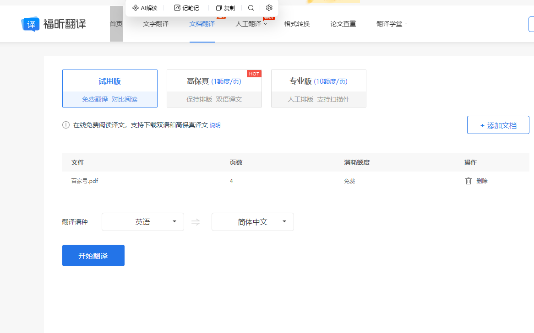
Task: Click the 免费 quota cell
Action: point(349,181)
